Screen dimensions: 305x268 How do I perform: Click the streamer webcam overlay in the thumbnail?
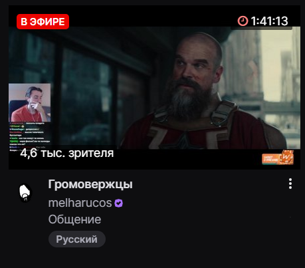[x=30, y=102]
